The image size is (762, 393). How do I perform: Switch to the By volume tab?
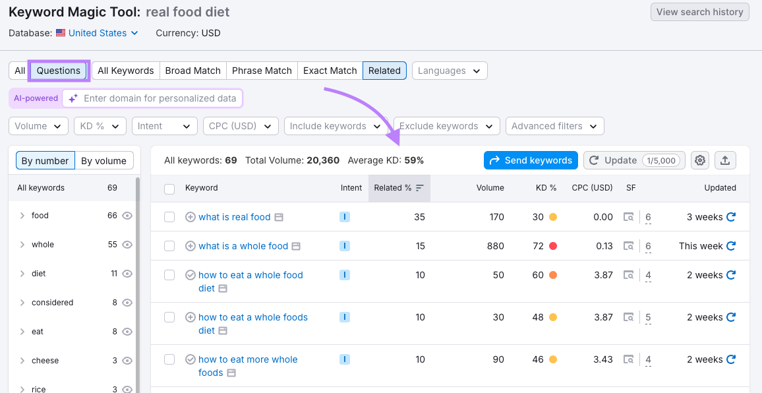[105, 160]
